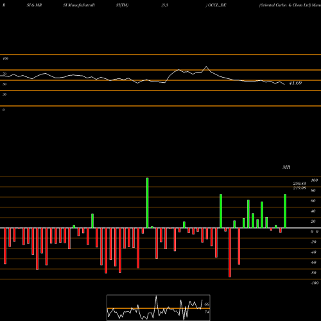Click the peak of the RSI line
This screenshot has height=321, width=321.
(x=206, y=67)
